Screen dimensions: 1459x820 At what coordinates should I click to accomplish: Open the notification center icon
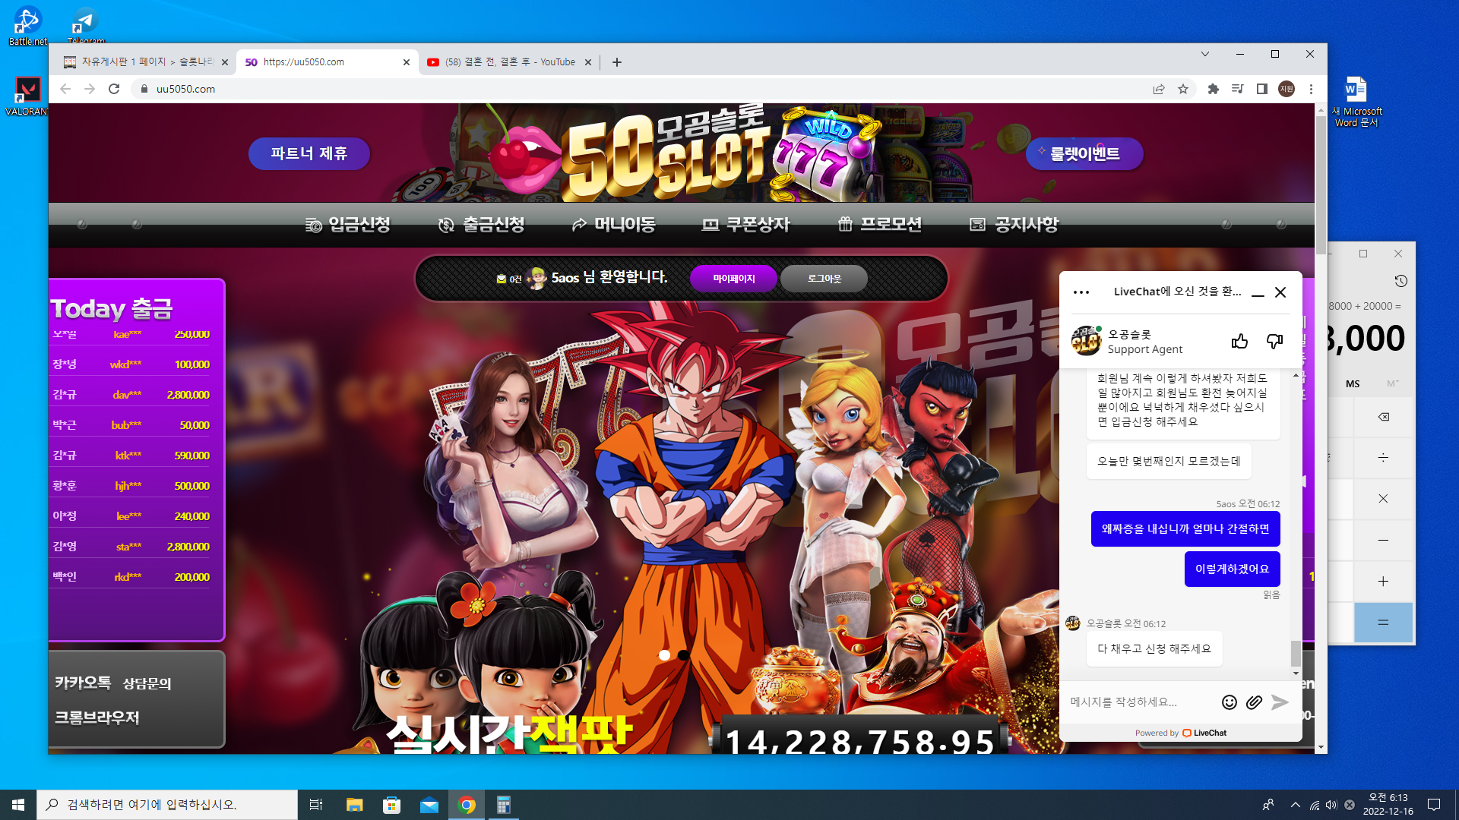pos(1434,805)
